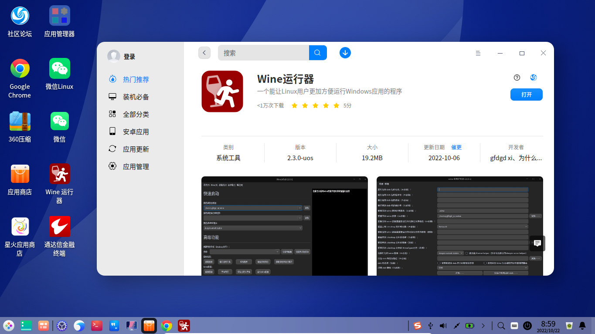Click the blue browser icon in taskbar

coord(79,325)
